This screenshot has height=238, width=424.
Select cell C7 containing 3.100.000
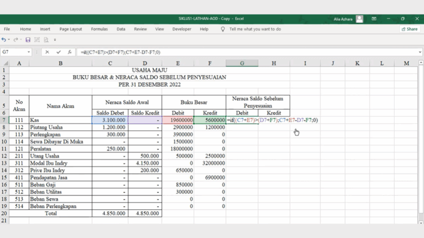point(110,120)
